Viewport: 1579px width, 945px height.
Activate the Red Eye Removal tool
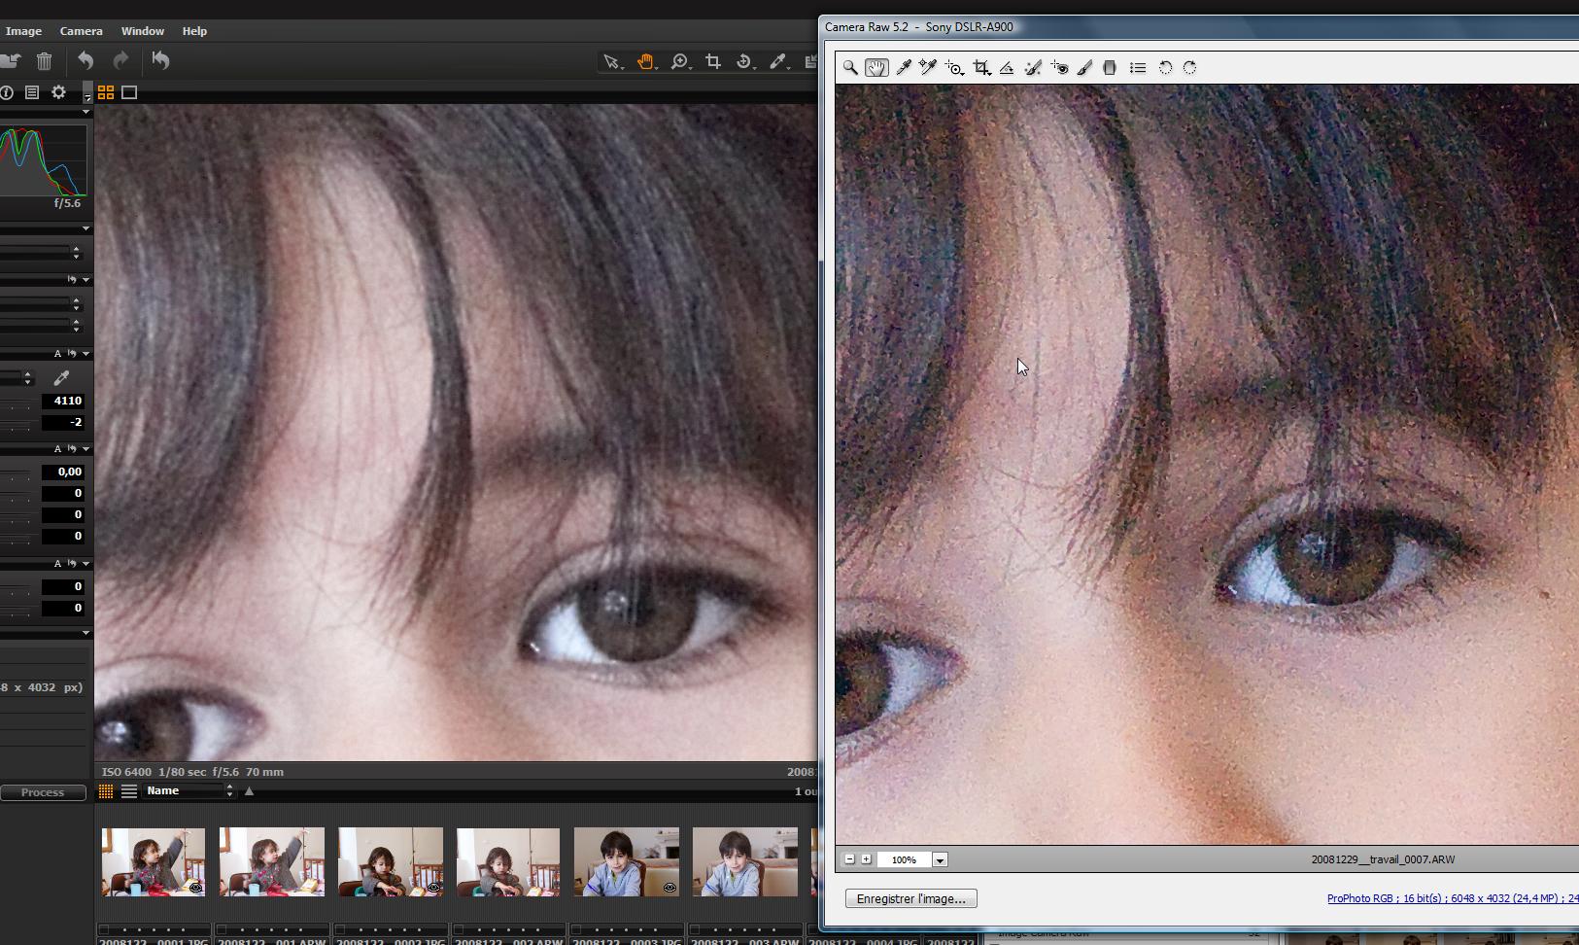click(x=1059, y=68)
